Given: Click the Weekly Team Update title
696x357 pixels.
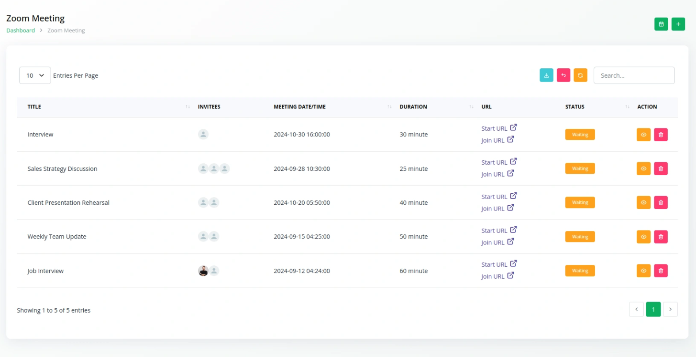Looking at the screenshot, I should click(x=57, y=237).
